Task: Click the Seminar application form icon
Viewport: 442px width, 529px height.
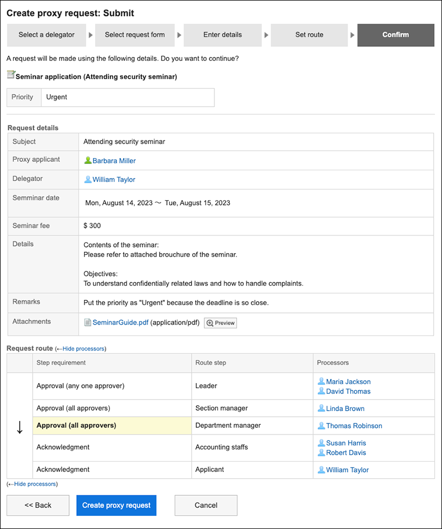Action: point(11,75)
